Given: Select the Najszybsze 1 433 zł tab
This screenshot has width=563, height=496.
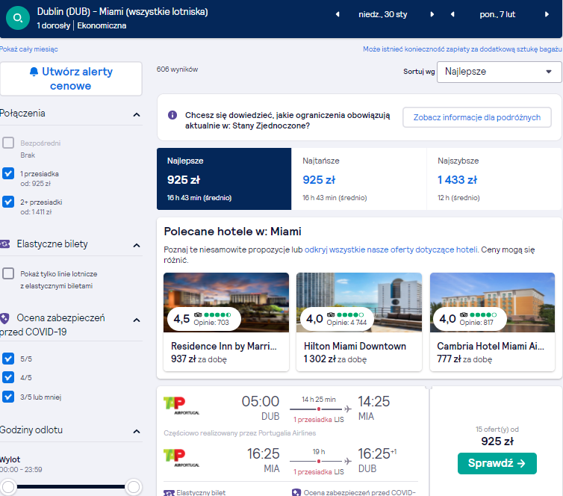Looking at the screenshot, I should (x=494, y=179).
